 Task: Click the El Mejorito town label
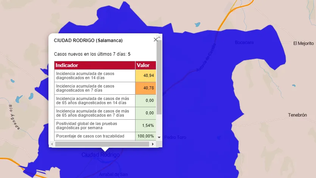click(x=304, y=44)
